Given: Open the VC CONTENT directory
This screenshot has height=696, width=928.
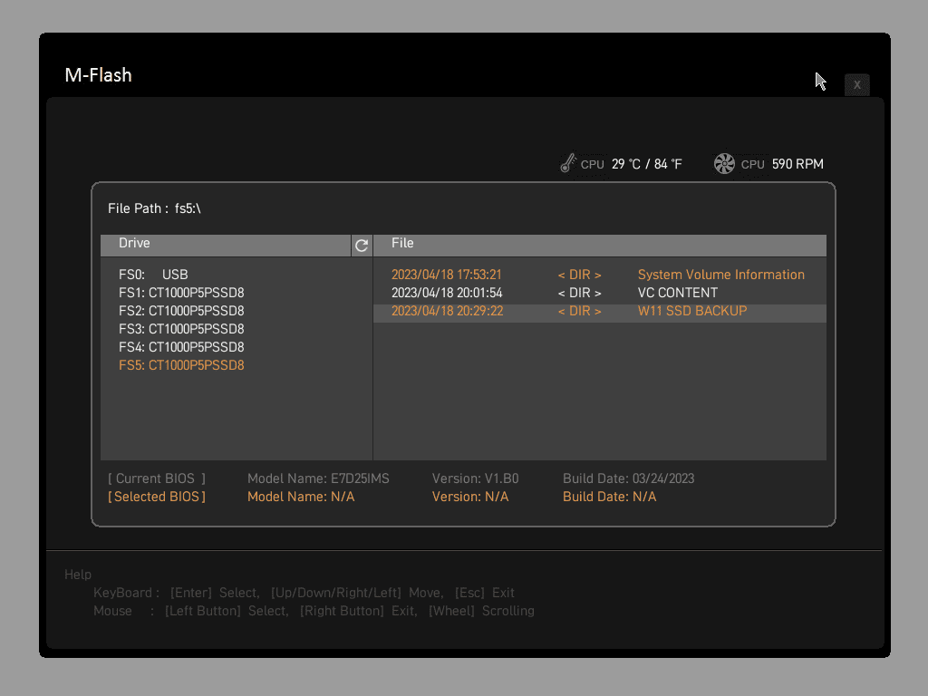Looking at the screenshot, I should click(x=677, y=293).
